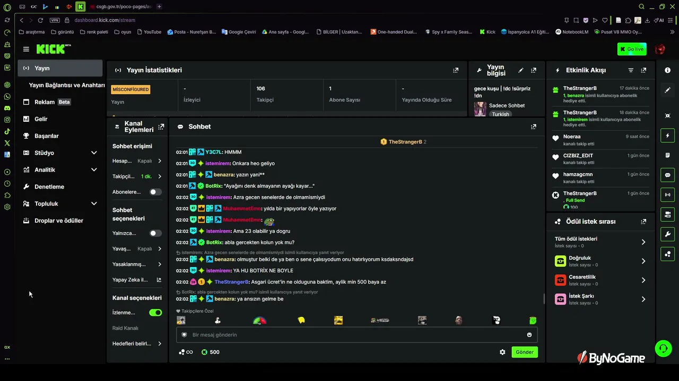
Task: Reload the page in the address bar
Action: pos(40,20)
